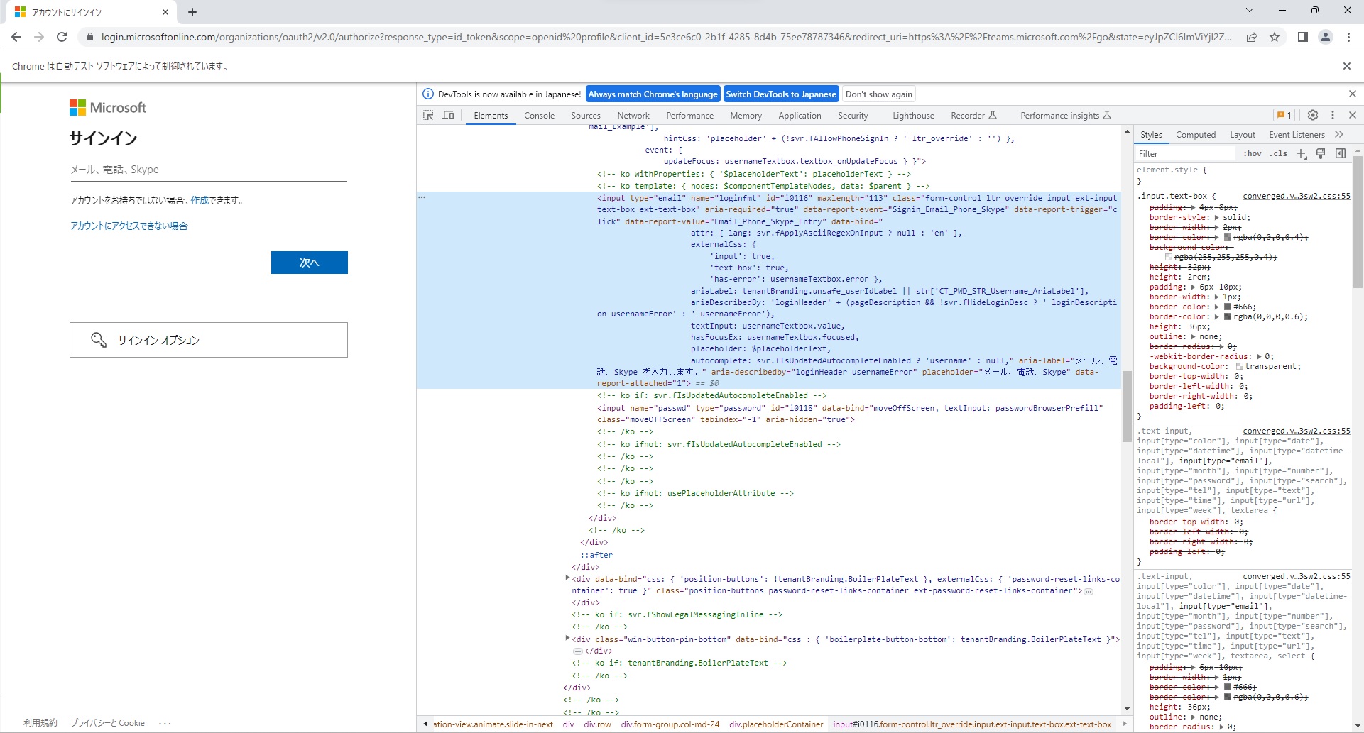Click the border-color swatch

1228,316
